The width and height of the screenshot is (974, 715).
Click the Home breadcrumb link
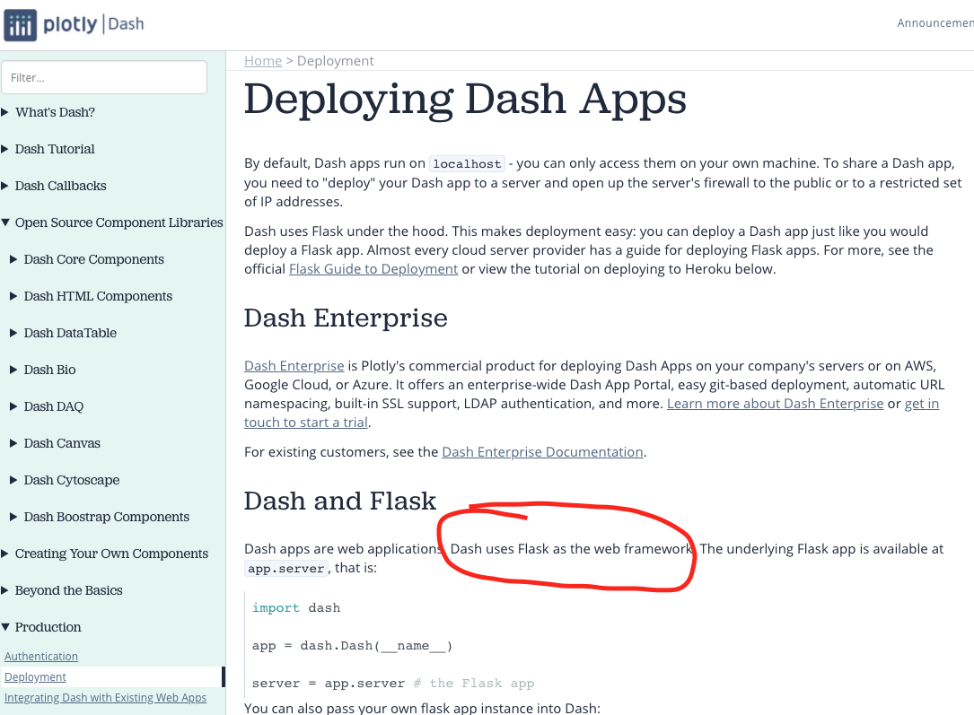(263, 61)
